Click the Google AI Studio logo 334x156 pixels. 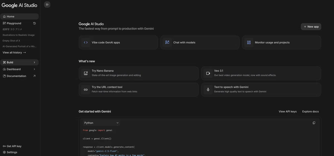pyautogui.click(x=19, y=5)
